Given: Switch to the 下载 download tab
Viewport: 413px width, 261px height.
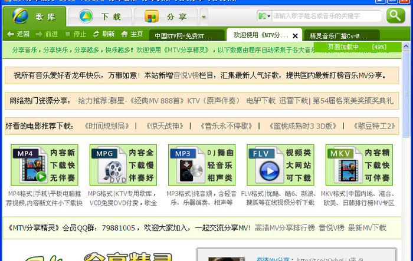Looking at the screenshot, I should click(x=100, y=17).
